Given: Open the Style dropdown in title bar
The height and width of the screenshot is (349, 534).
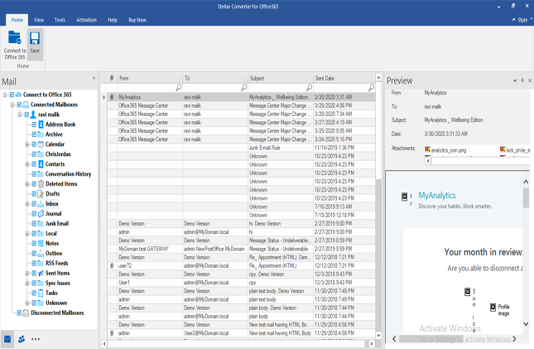Looking at the screenshot, I should coord(522,18).
